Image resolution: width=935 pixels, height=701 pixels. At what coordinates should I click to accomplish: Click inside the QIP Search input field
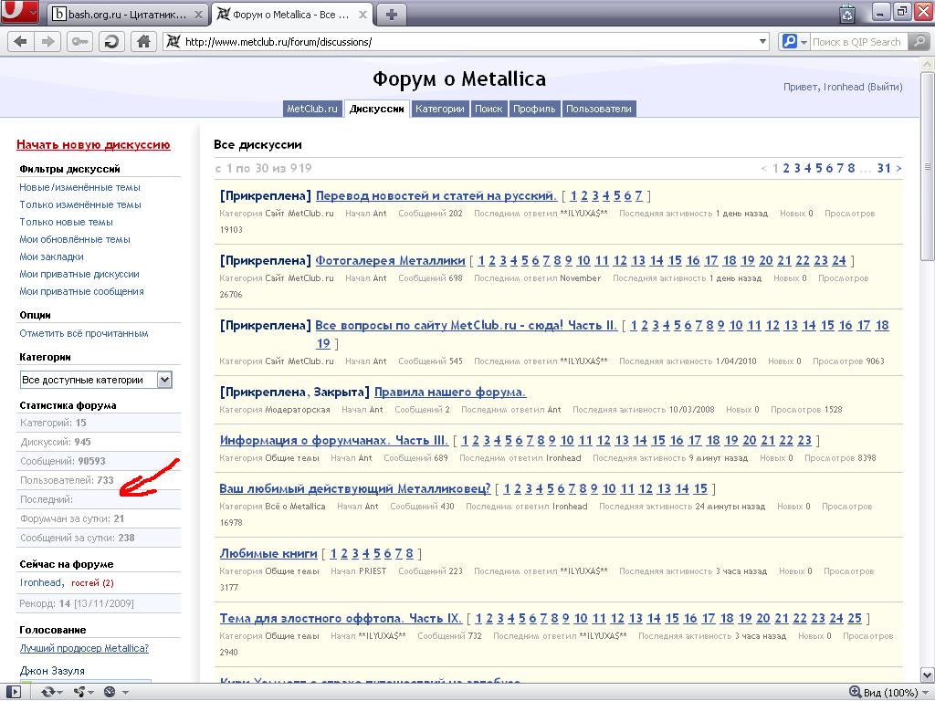coord(856,42)
